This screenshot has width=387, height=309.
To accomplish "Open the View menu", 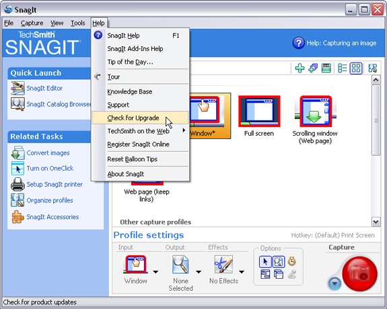I will (57, 23).
